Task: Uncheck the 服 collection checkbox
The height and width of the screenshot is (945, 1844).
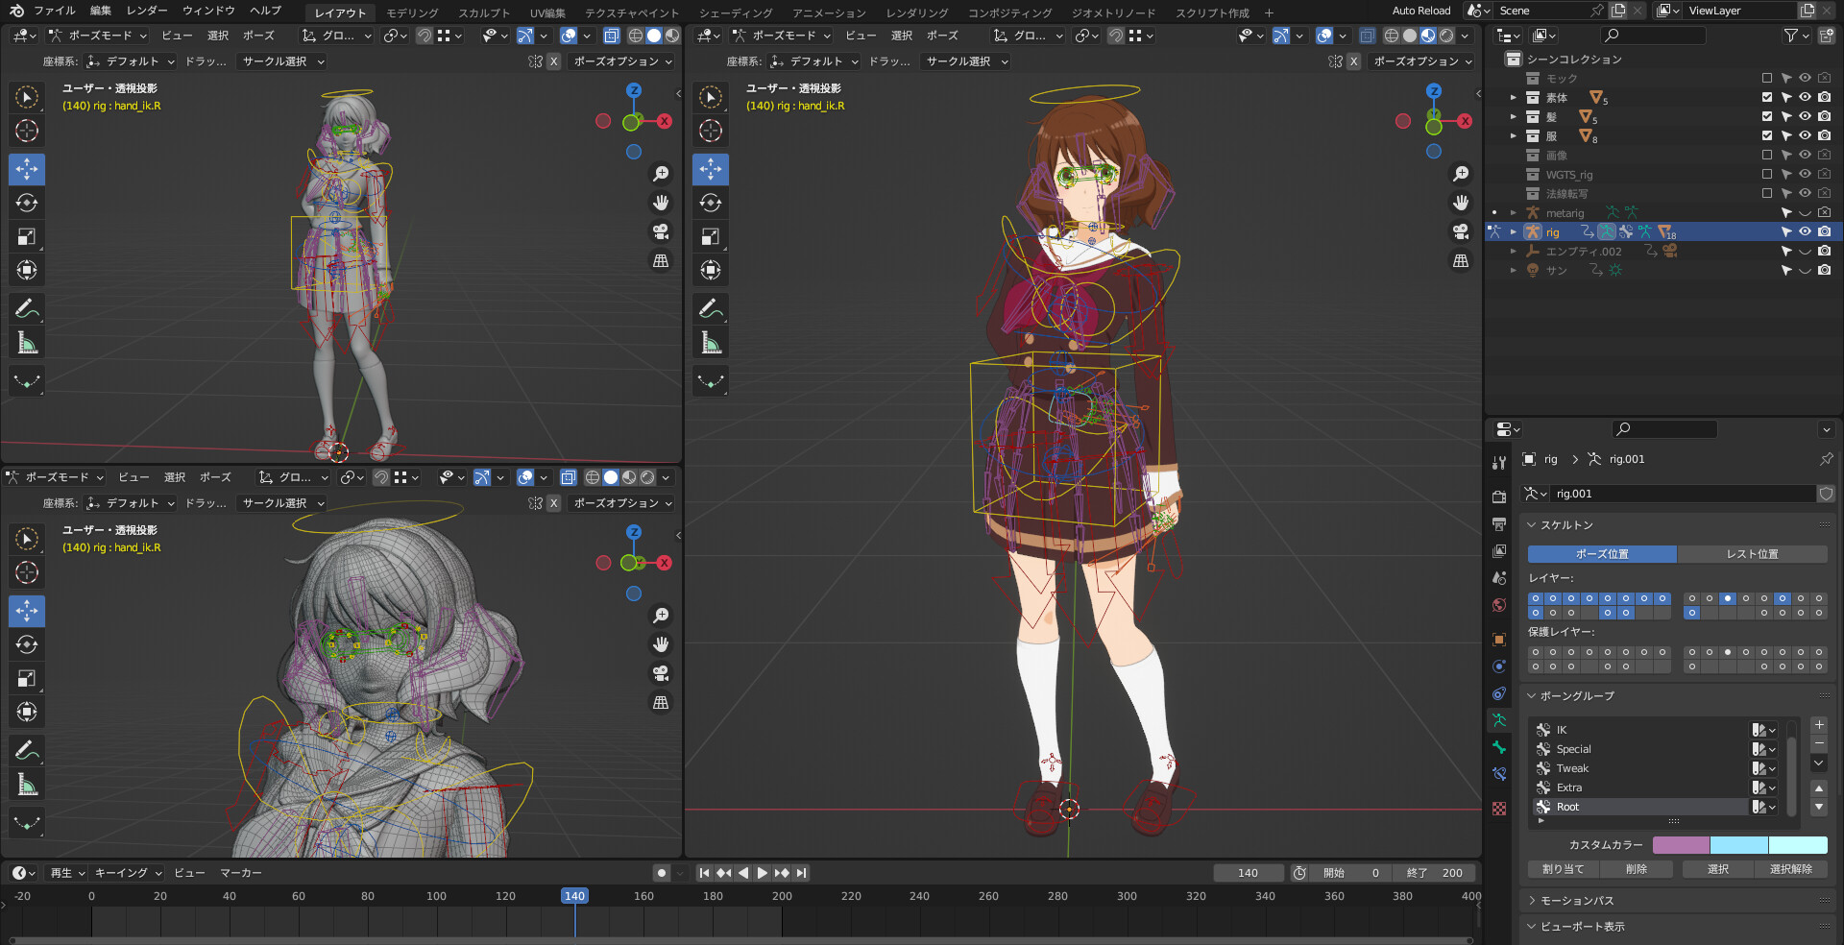Action: click(1765, 135)
